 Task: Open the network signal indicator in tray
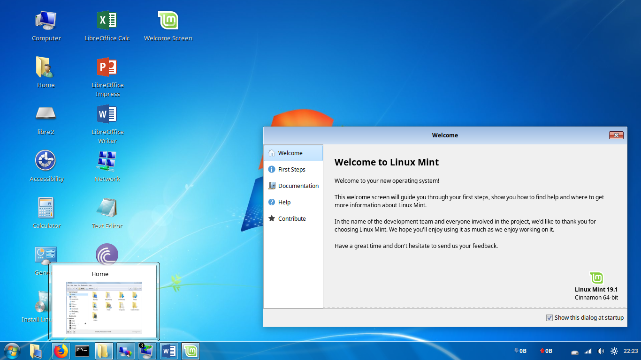588,351
